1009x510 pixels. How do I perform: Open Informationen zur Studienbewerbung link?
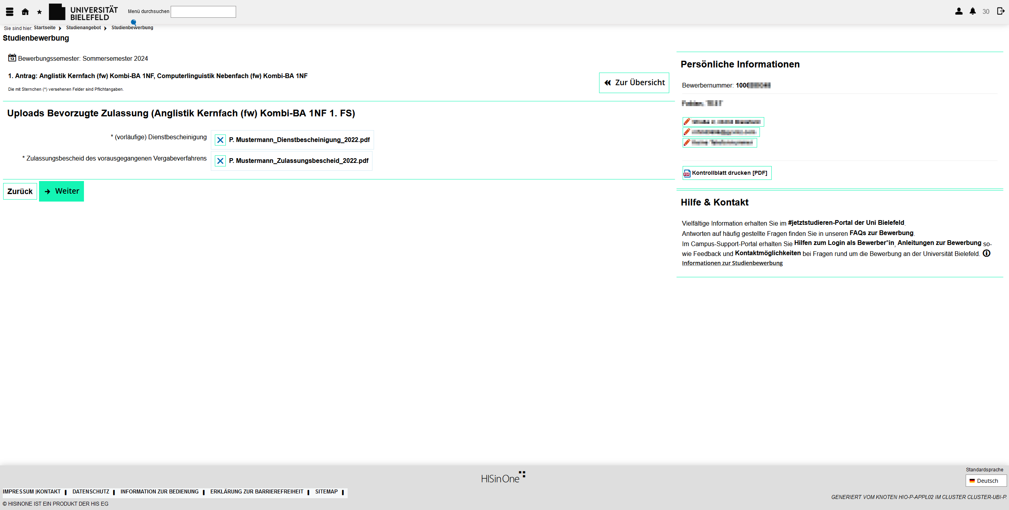pos(732,263)
